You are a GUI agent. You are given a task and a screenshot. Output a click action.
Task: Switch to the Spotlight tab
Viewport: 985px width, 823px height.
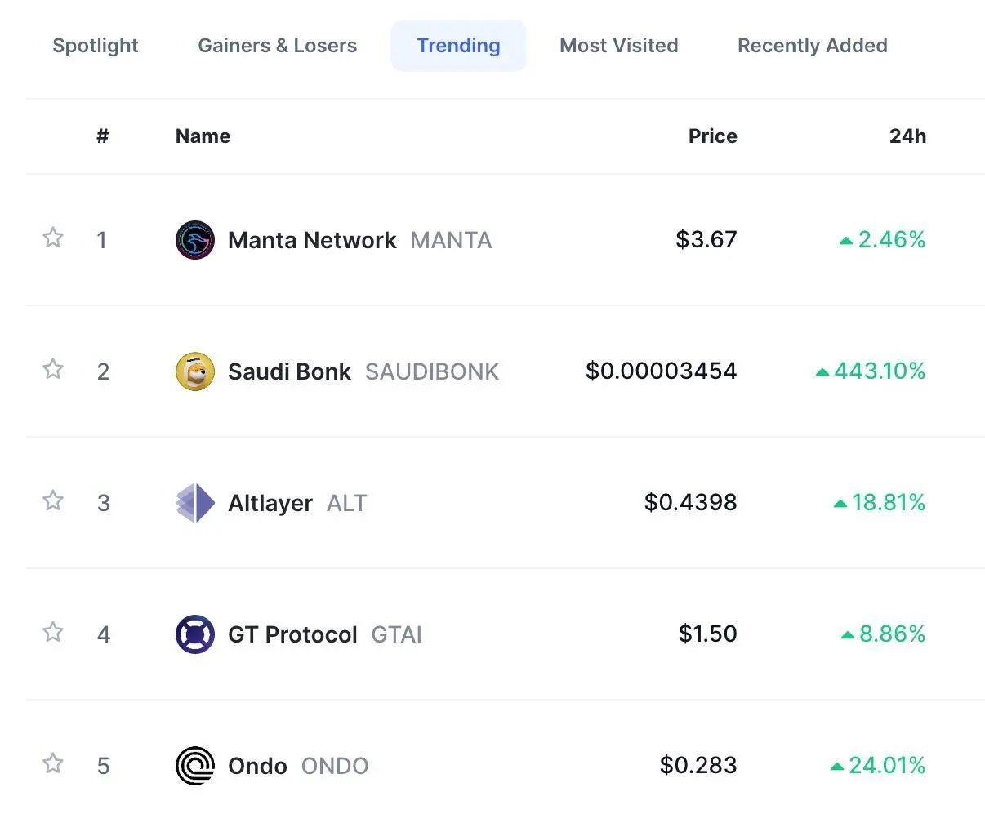pyautogui.click(x=96, y=46)
